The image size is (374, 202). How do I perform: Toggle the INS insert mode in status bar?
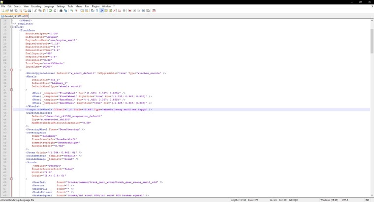(367, 200)
